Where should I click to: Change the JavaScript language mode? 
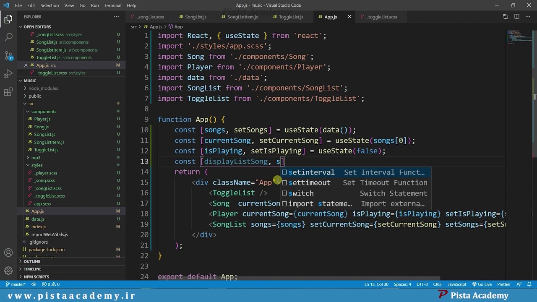(457, 284)
